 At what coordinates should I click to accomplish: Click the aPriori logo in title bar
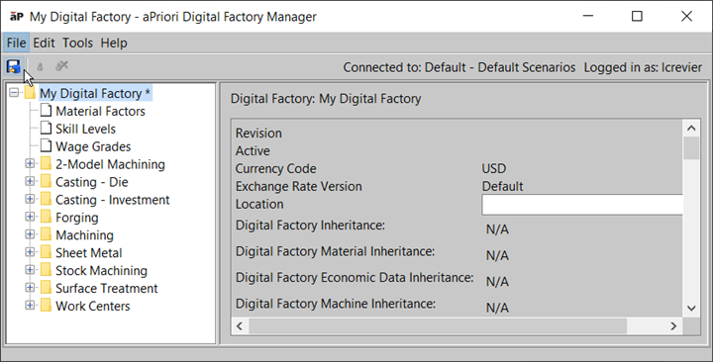coord(17,17)
